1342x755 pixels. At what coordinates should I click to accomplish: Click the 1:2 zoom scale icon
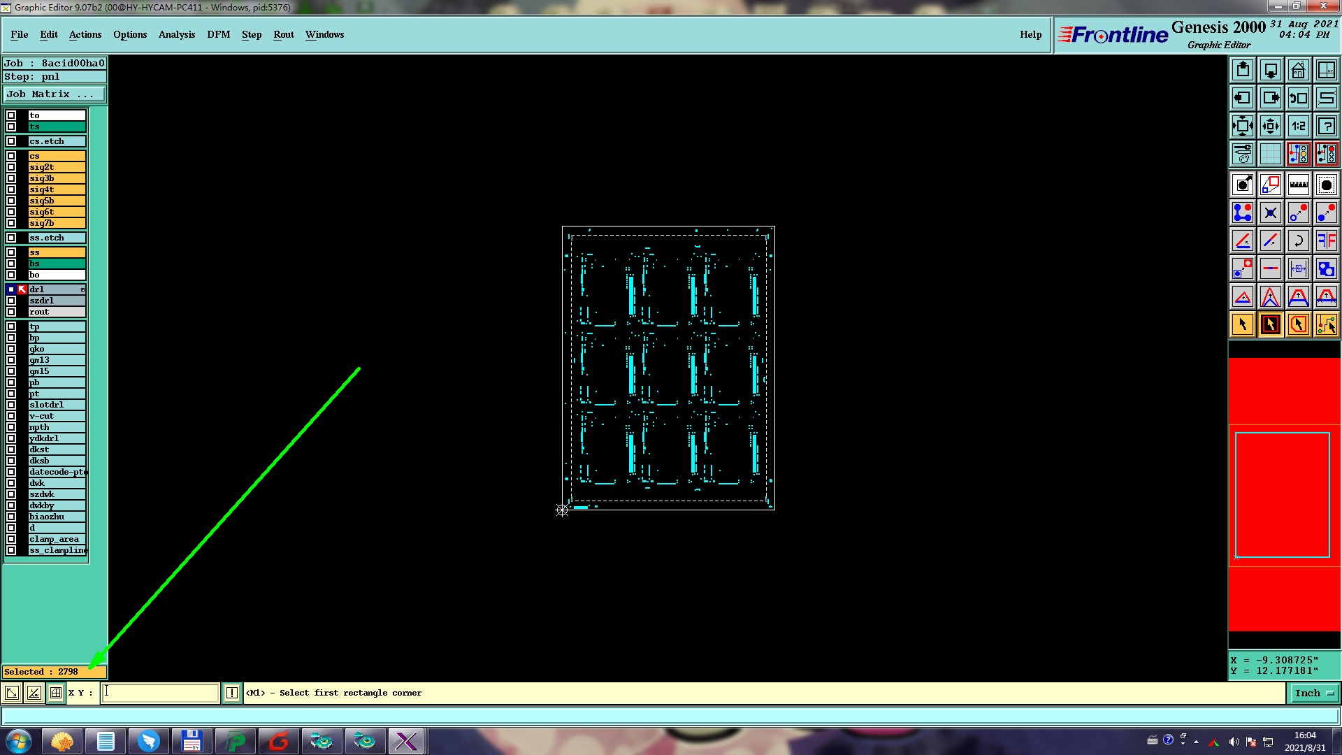click(x=1298, y=126)
